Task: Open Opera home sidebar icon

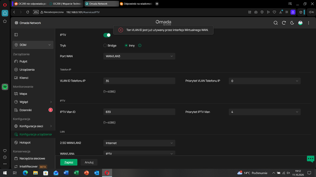Action: pyautogui.click(x=5, y=13)
